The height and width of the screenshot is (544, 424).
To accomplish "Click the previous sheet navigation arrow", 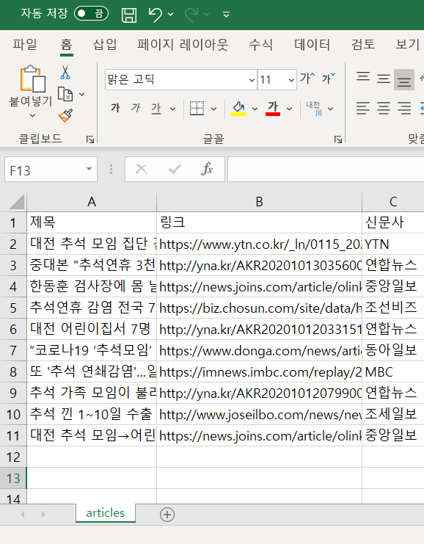I will coord(23,514).
